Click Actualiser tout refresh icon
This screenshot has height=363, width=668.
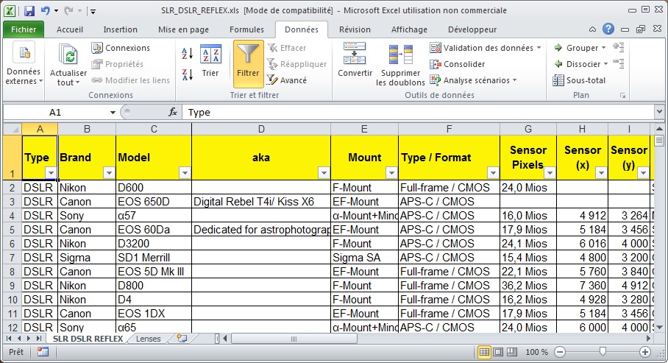(x=68, y=55)
